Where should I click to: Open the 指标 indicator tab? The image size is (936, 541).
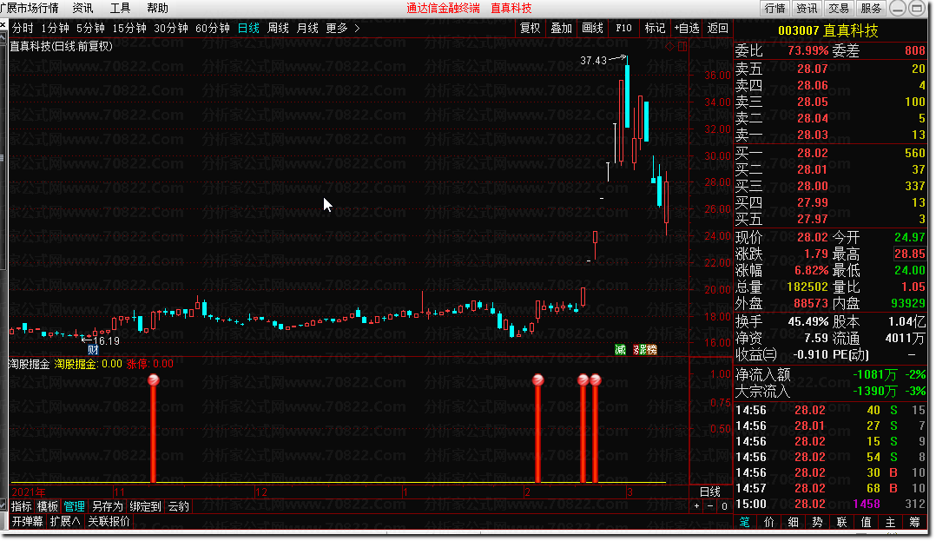coord(22,506)
